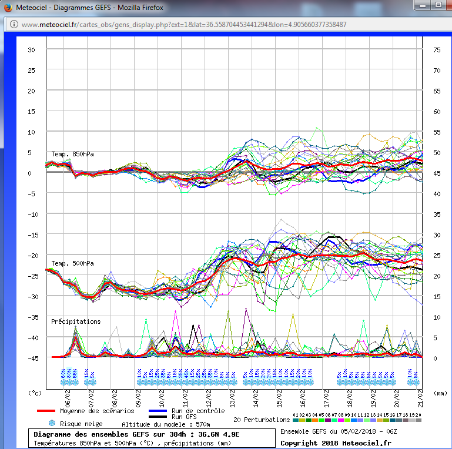452x449 pixels.
Task: Click the 'Précipitations' chart label
Action: point(76,321)
